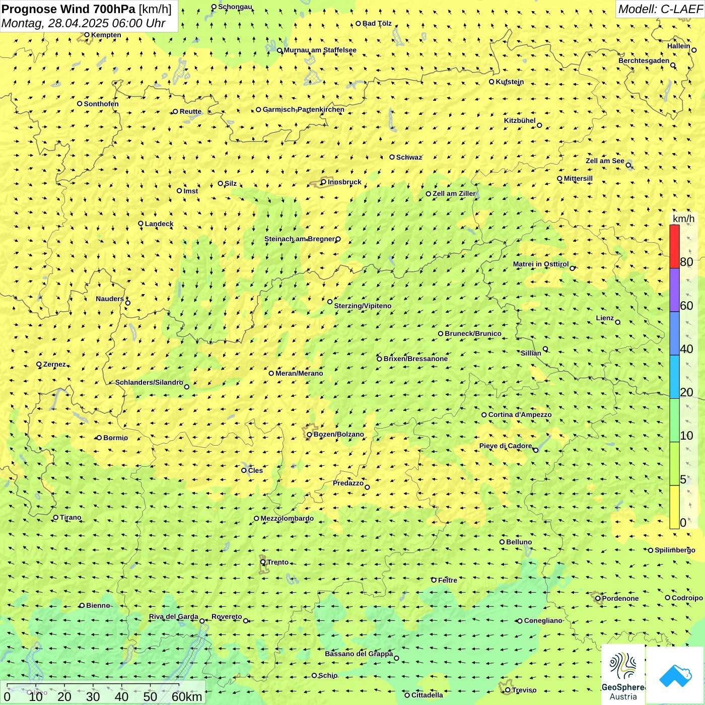Viewport: 705px width, 705px height.
Task: Click the 'Bienno' label
Action: tap(98, 605)
